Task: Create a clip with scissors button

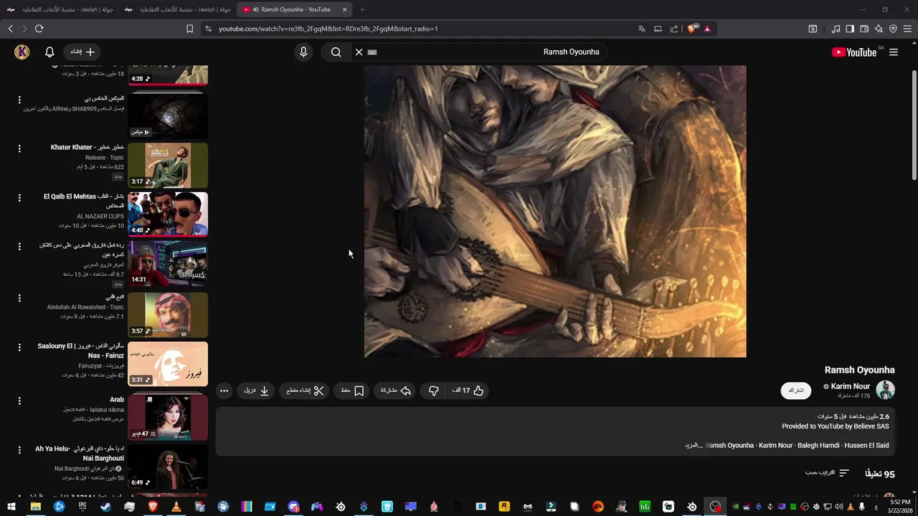Action: tap(306, 391)
